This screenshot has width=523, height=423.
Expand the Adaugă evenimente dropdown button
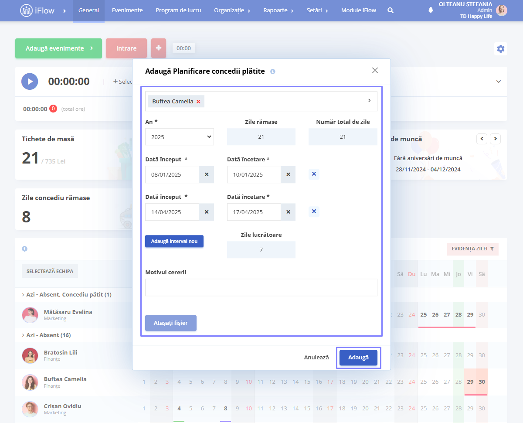(x=58, y=48)
